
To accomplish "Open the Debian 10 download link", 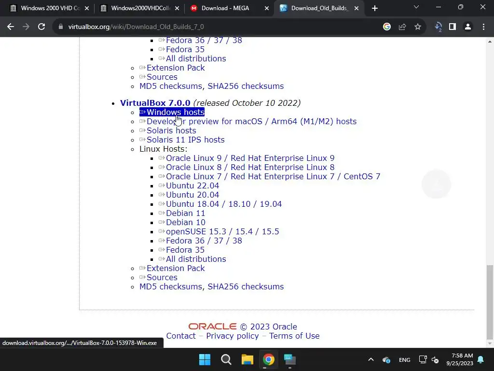I will 182,222.
